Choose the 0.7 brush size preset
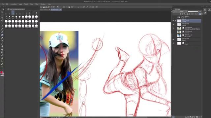Image resolution: width=211 pixels, height=118 pixels. (x=6, y=13)
